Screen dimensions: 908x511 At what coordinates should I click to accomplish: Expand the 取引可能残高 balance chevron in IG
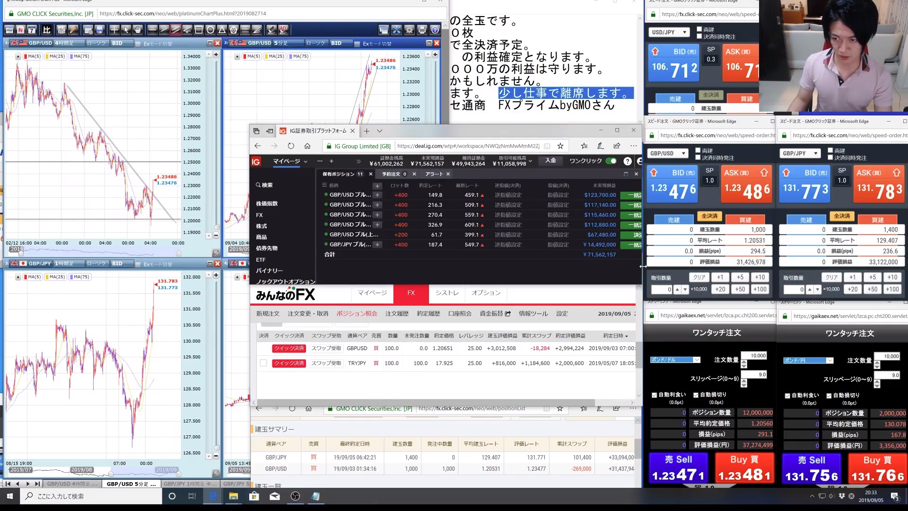click(x=530, y=161)
